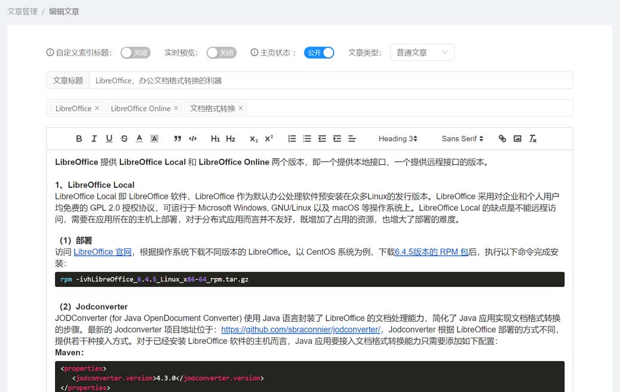Go to 文章管理 breadcrumb
The image size is (620, 392).
(x=22, y=11)
